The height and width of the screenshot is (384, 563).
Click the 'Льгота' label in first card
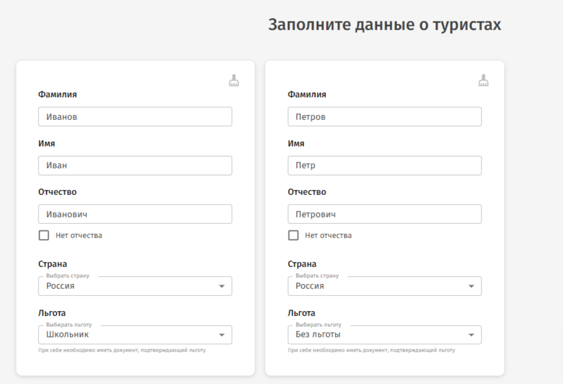(52, 313)
